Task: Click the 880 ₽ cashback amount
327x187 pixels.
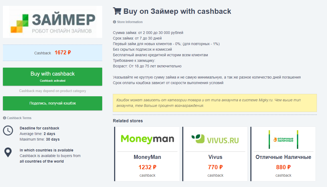Action: [x=283, y=167]
